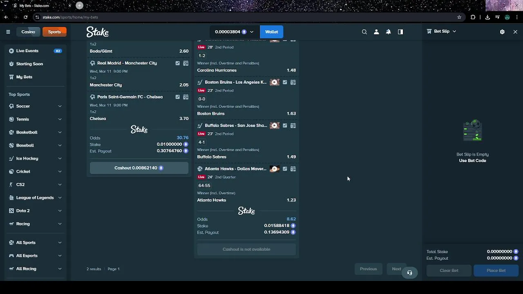The image size is (523, 294).
Task: Open the search icon in Stake header
Action: [364, 32]
